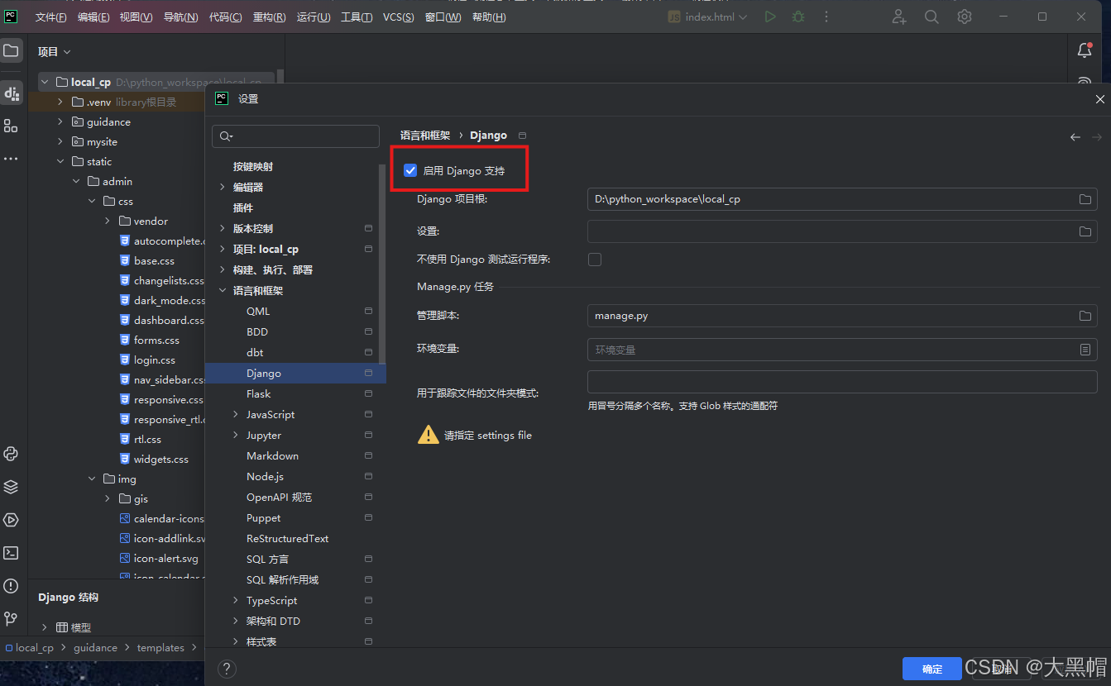The height and width of the screenshot is (686, 1111).
Task: Open the 重构(R) menu
Action: click(269, 17)
